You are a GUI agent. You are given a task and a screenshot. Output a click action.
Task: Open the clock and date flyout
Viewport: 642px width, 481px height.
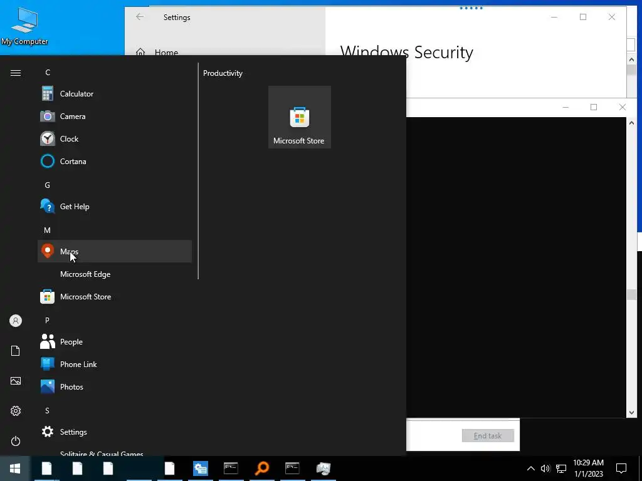588,468
